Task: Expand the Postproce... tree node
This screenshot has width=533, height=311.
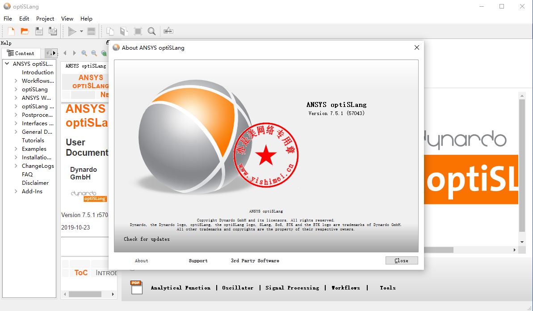Action: pyautogui.click(x=16, y=115)
